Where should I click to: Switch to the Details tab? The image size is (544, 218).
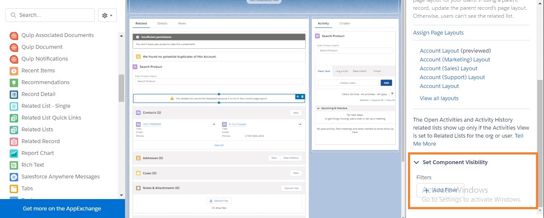pyautogui.click(x=163, y=24)
